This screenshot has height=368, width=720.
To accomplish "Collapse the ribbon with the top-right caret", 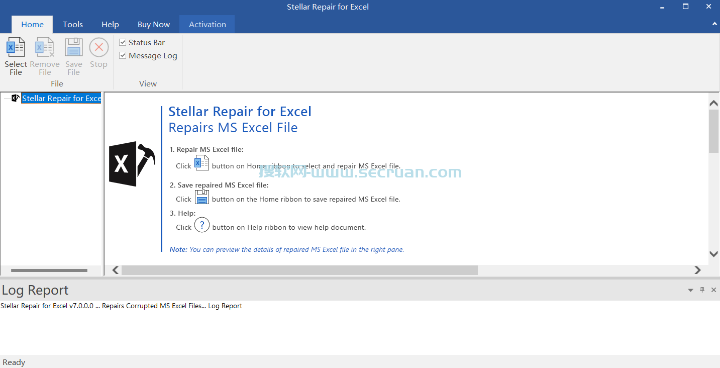I will click(x=714, y=24).
